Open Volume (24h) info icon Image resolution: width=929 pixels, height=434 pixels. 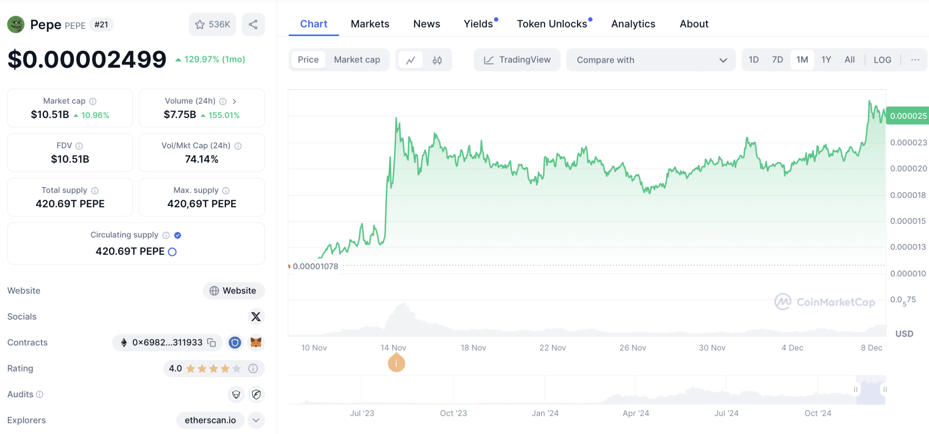[x=223, y=101]
